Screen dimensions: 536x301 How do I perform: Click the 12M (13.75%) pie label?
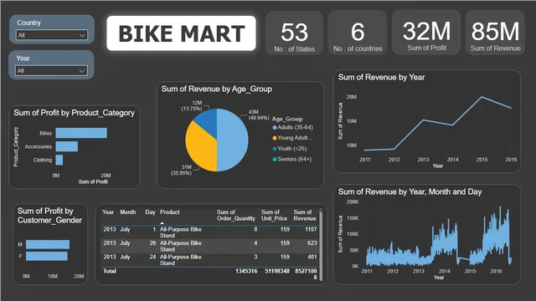[192, 105]
